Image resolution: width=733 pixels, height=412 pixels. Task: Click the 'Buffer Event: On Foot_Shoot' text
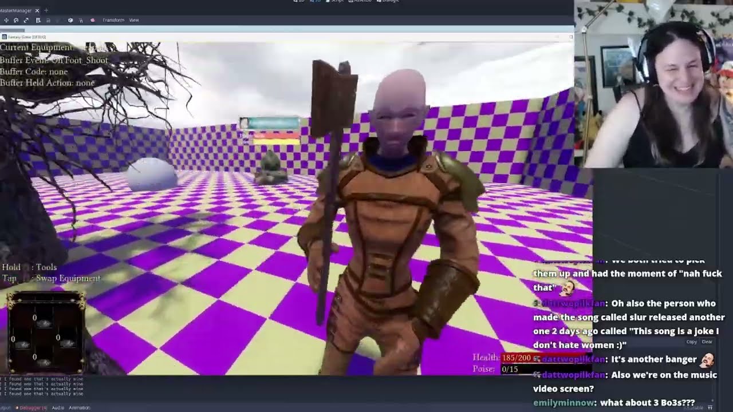pyautogui.click(x=54, y=60)
